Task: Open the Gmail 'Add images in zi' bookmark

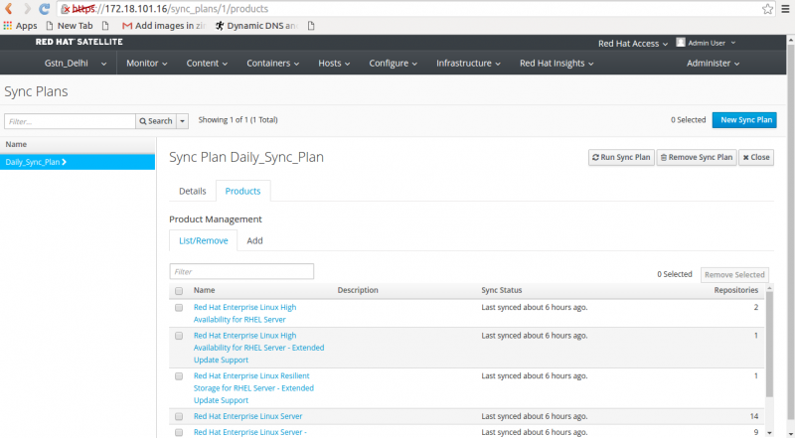Action: point(164,26)
